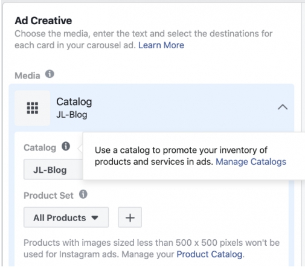Add a new product set with plus button
Image resolution: width=305 pixels, height=270 pixels.
[x=130, y=217]
